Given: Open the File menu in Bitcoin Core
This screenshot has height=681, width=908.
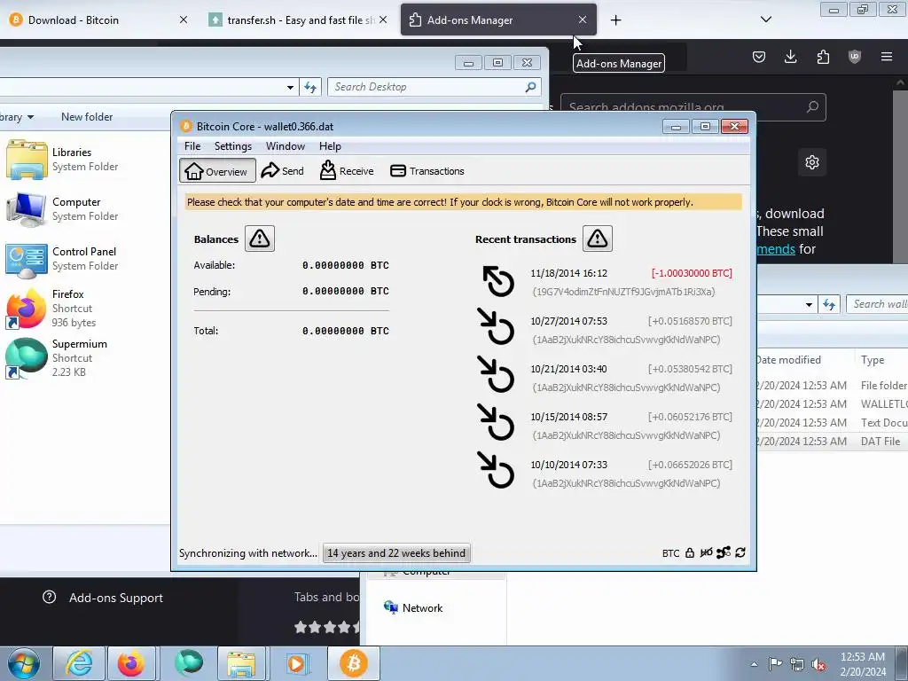Looking at the screenshot, I should pyautogui.click(x=192, y=146).
